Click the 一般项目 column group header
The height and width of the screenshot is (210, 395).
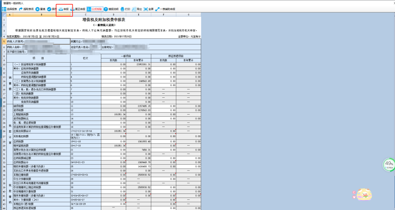126,56
